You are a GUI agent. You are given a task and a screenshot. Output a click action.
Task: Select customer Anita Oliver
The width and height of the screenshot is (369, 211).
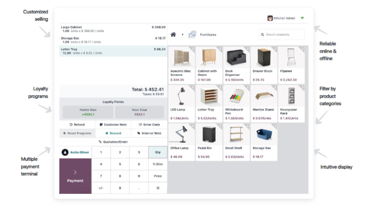click(75, 152)
